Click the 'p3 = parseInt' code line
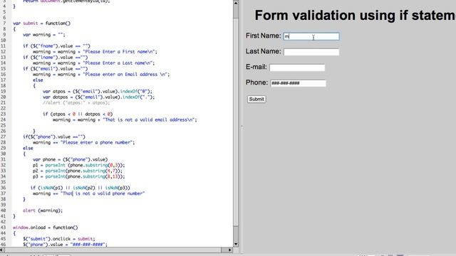The width and height of the screenshot is (456, 256). pyautogui.click(x=79, y=176)
